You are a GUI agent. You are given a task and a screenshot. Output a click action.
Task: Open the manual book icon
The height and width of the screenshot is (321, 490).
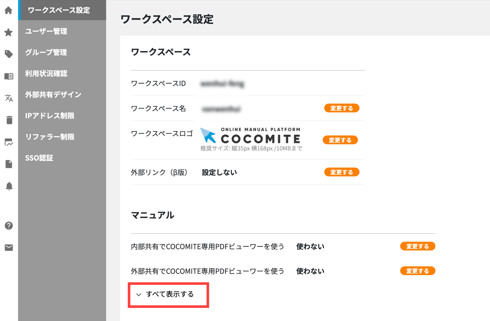9,76
